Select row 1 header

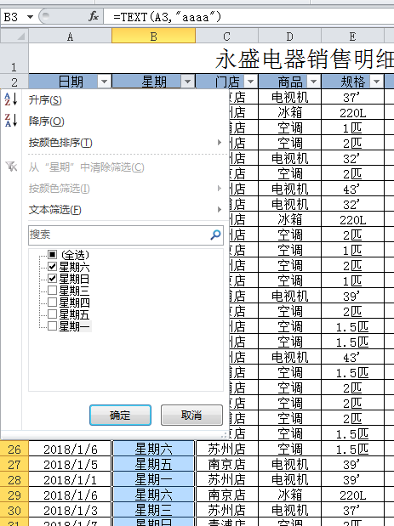click(x=14, y=59)
